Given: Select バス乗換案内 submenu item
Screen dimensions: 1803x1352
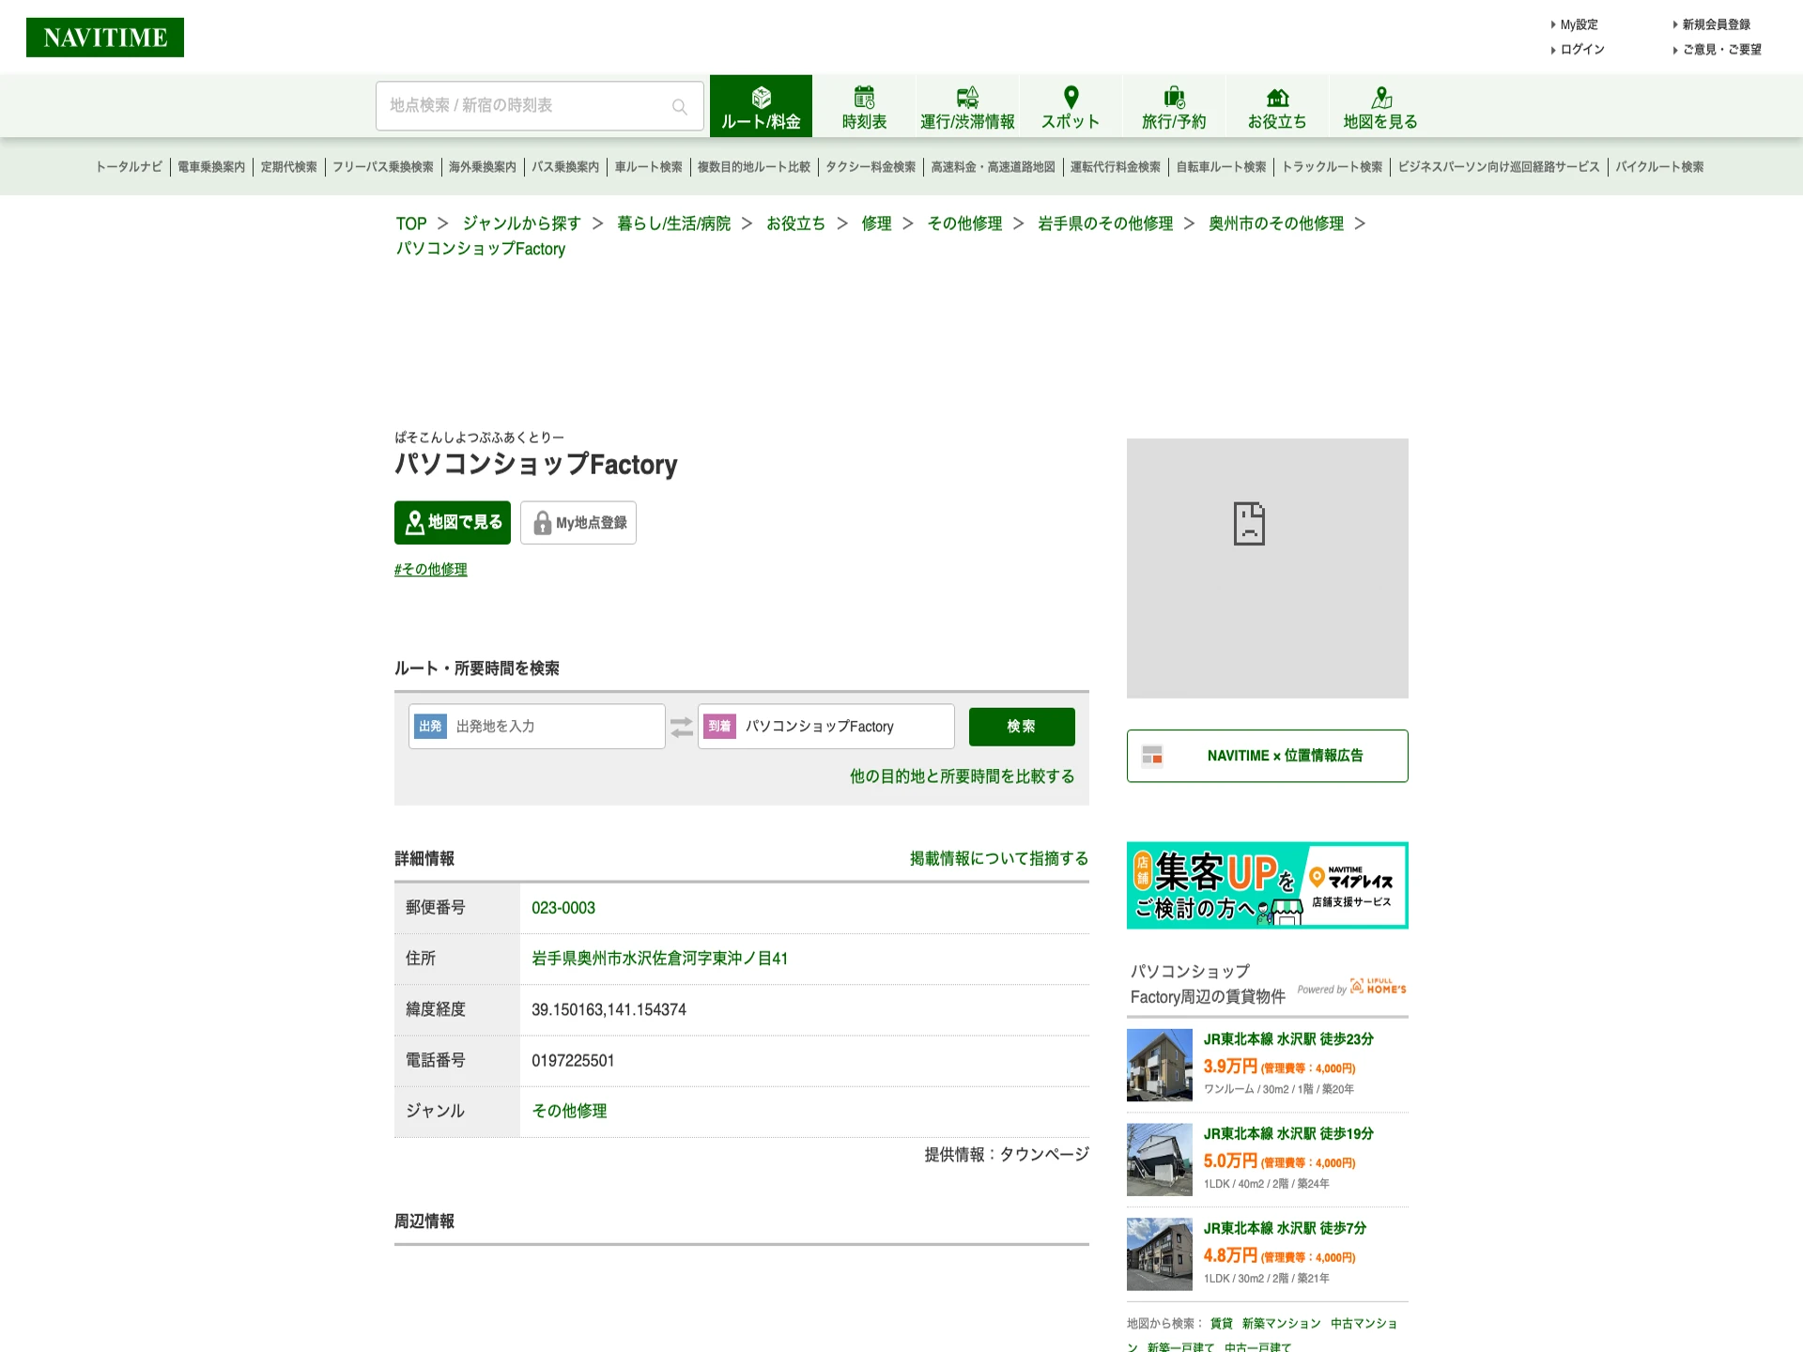Looking at the screenshot, I should point(565,167).
